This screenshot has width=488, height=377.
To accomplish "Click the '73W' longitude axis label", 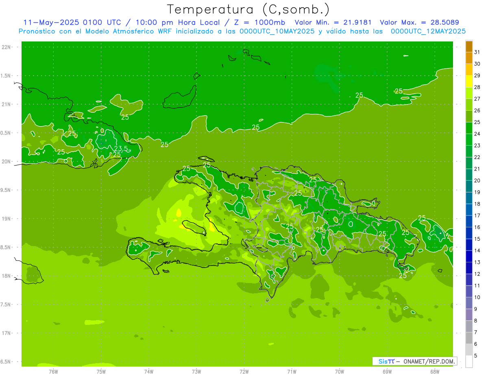I will click(x=196, y=371).
